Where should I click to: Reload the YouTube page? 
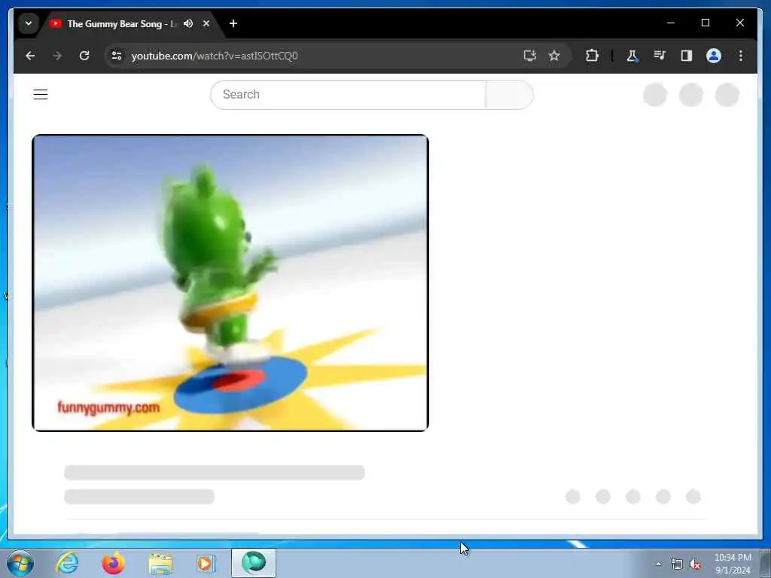(x=84, y=56)
